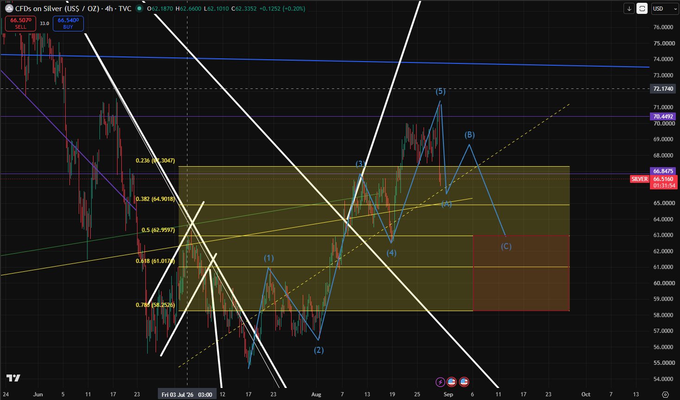680x400 pixels.
Task: Click the purple 66.8475 price label
Action: click(663, 171)
